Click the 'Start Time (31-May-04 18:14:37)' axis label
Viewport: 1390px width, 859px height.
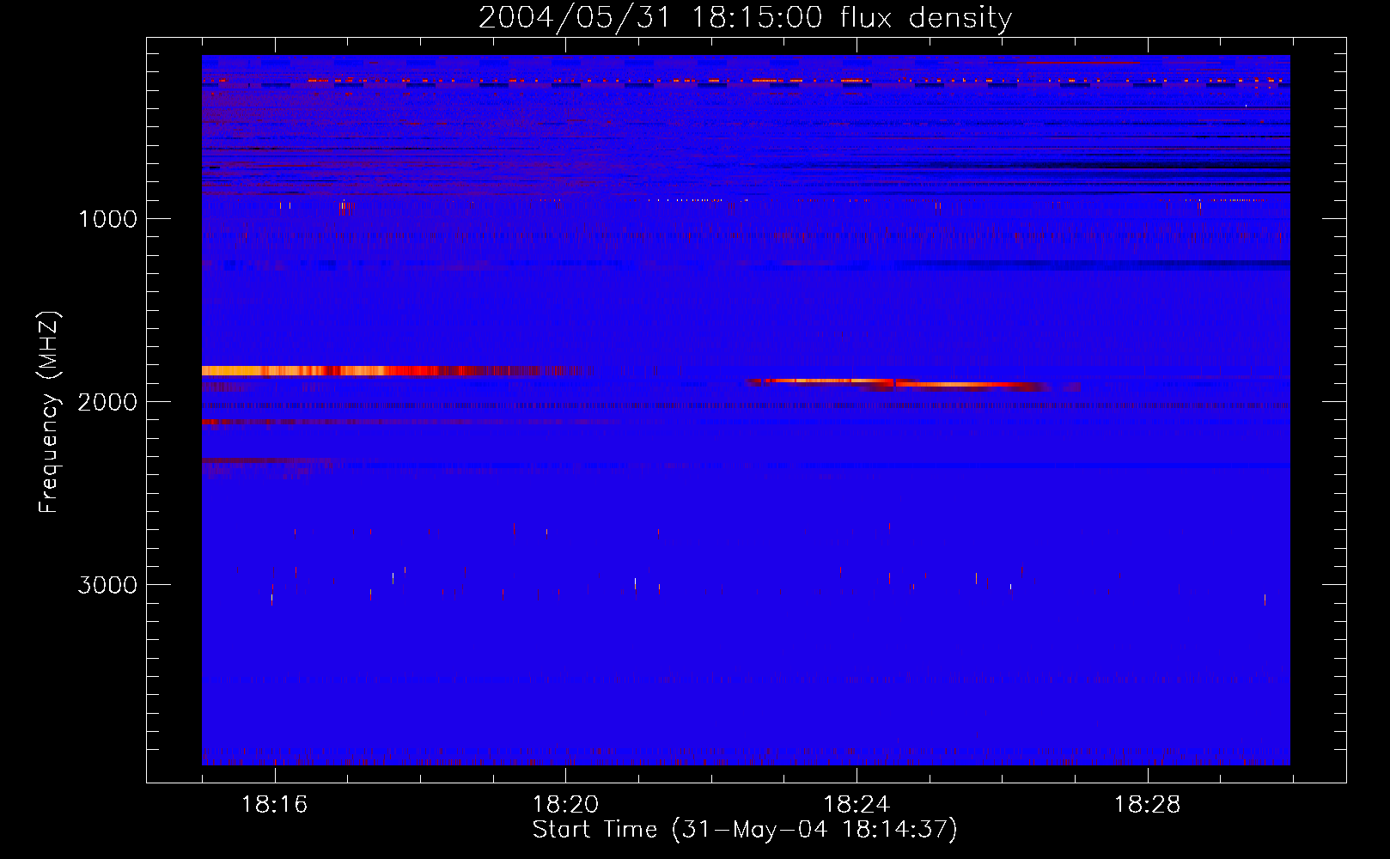[x=745, y=830]
